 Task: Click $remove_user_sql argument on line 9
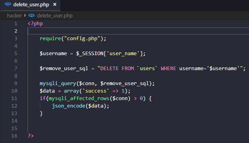click(x=124, y=84)
